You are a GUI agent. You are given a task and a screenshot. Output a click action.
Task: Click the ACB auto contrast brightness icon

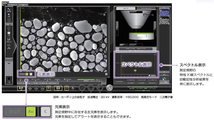point(100,88)
